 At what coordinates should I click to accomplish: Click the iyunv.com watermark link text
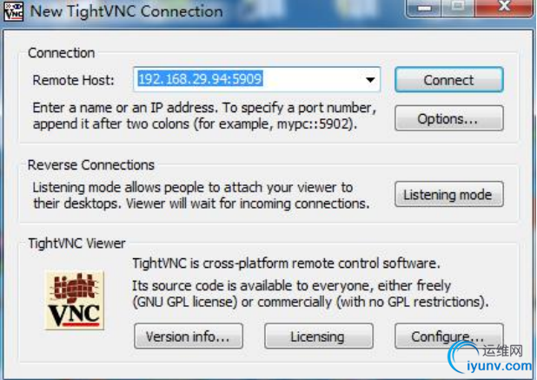click(x=500, y=366)
